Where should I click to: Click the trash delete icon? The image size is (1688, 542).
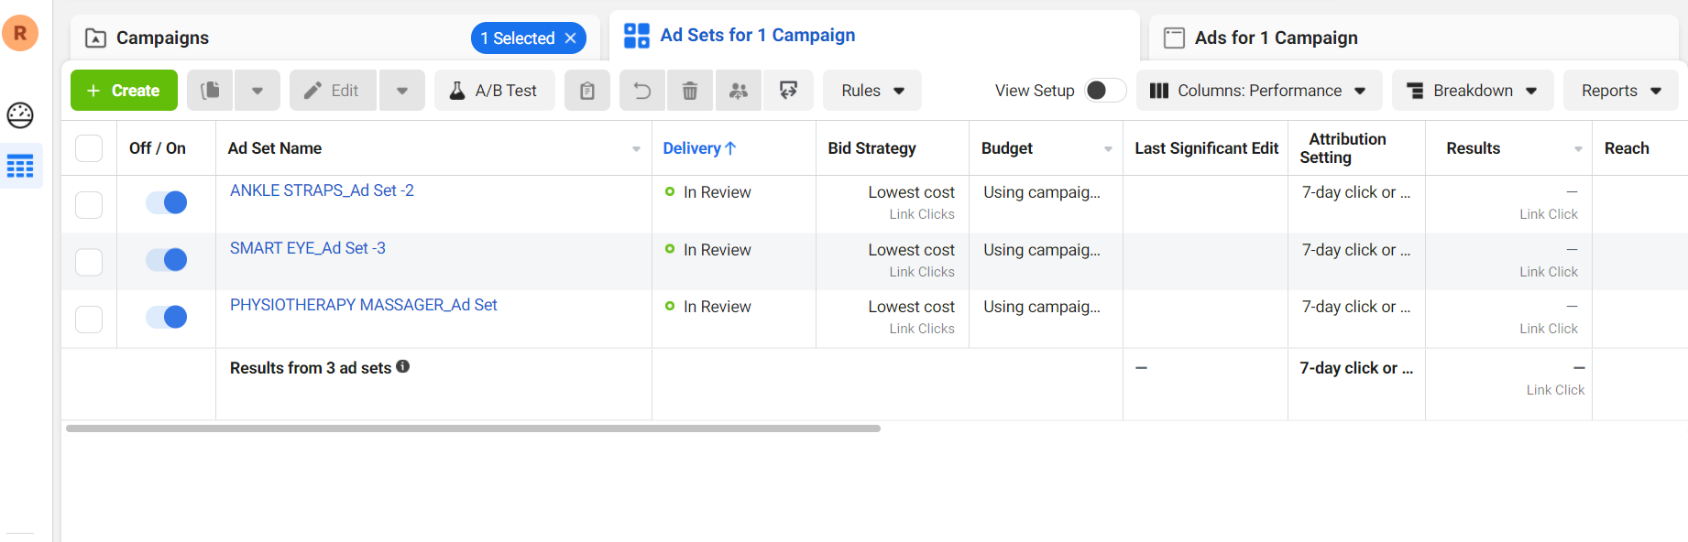click(690, 91)
